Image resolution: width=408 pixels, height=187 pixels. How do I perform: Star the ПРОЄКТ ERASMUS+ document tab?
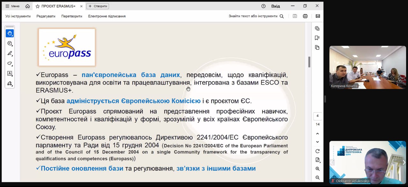(x=38, y=6)
